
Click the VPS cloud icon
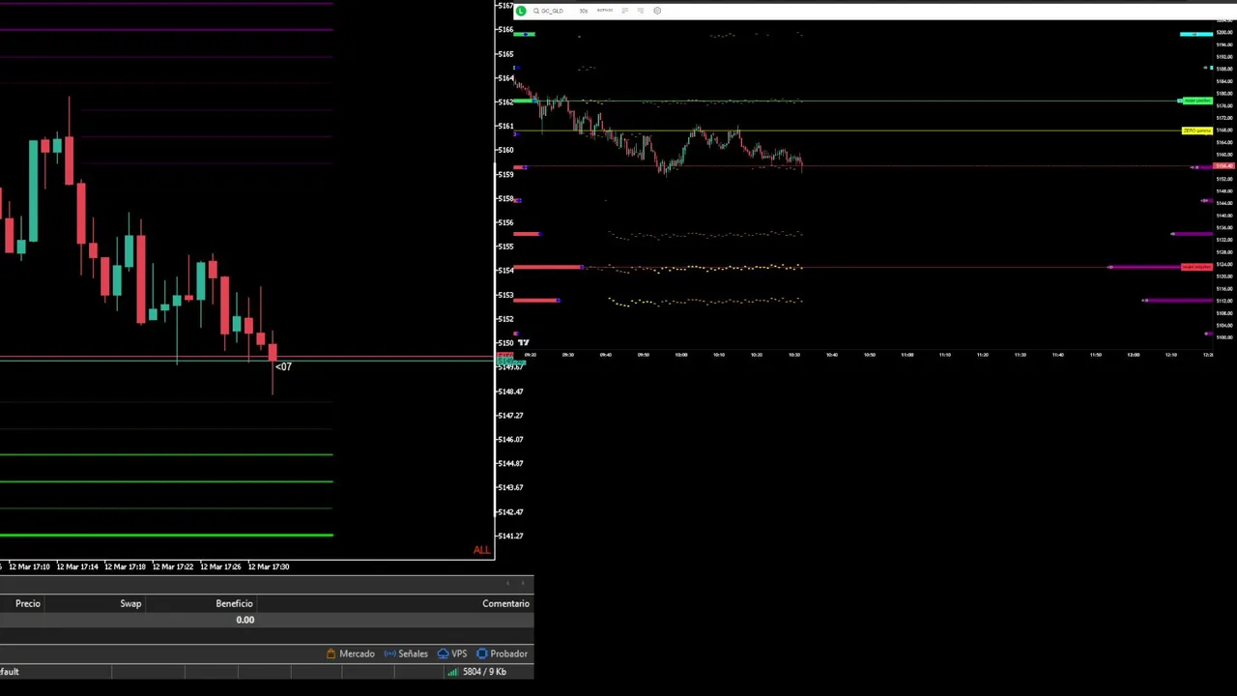443,653
